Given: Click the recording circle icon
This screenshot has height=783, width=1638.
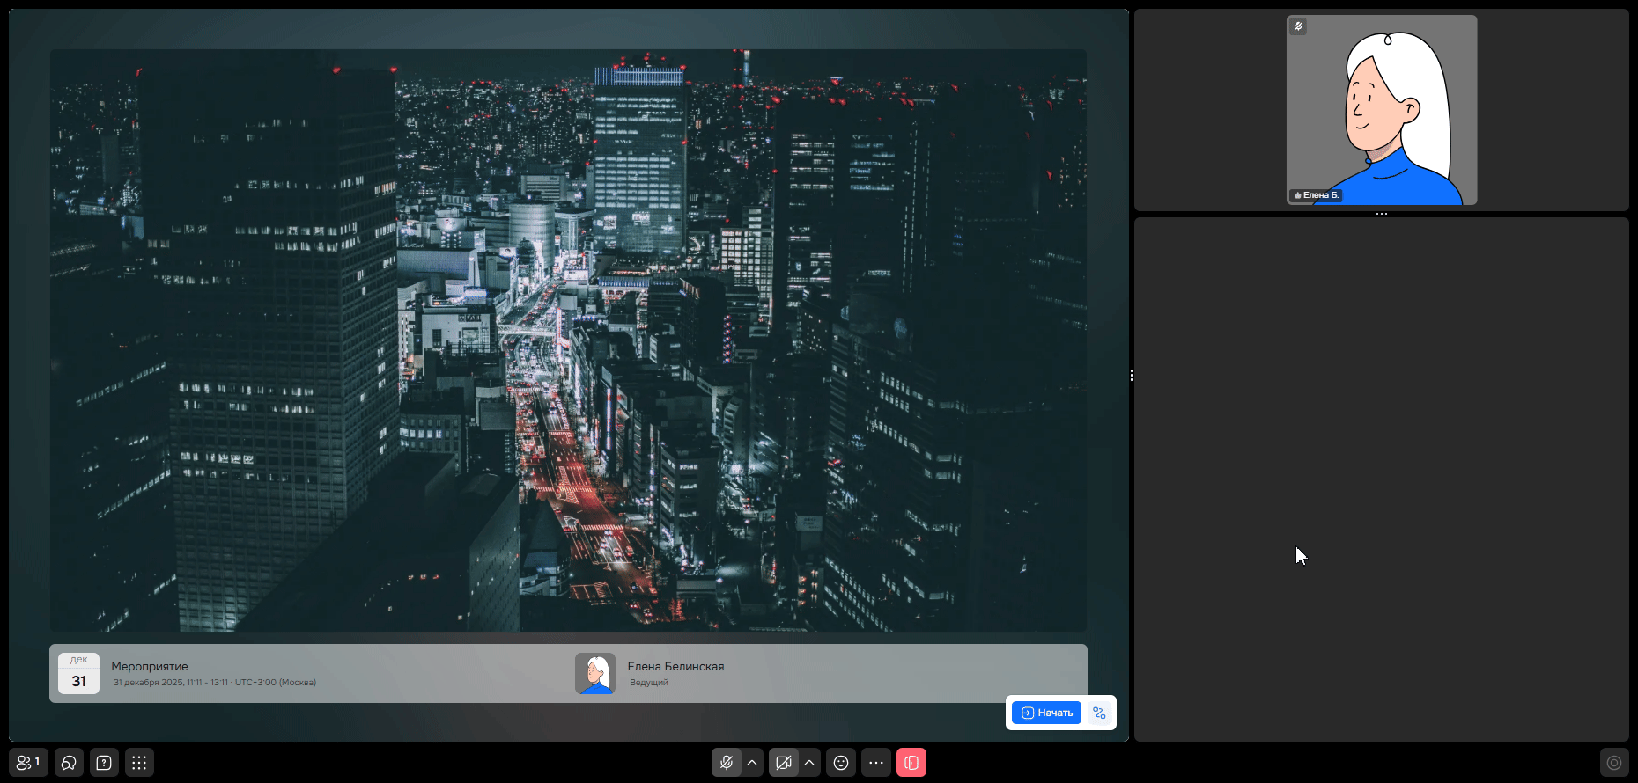Looking at the screenshot, I should (1613, 763).
